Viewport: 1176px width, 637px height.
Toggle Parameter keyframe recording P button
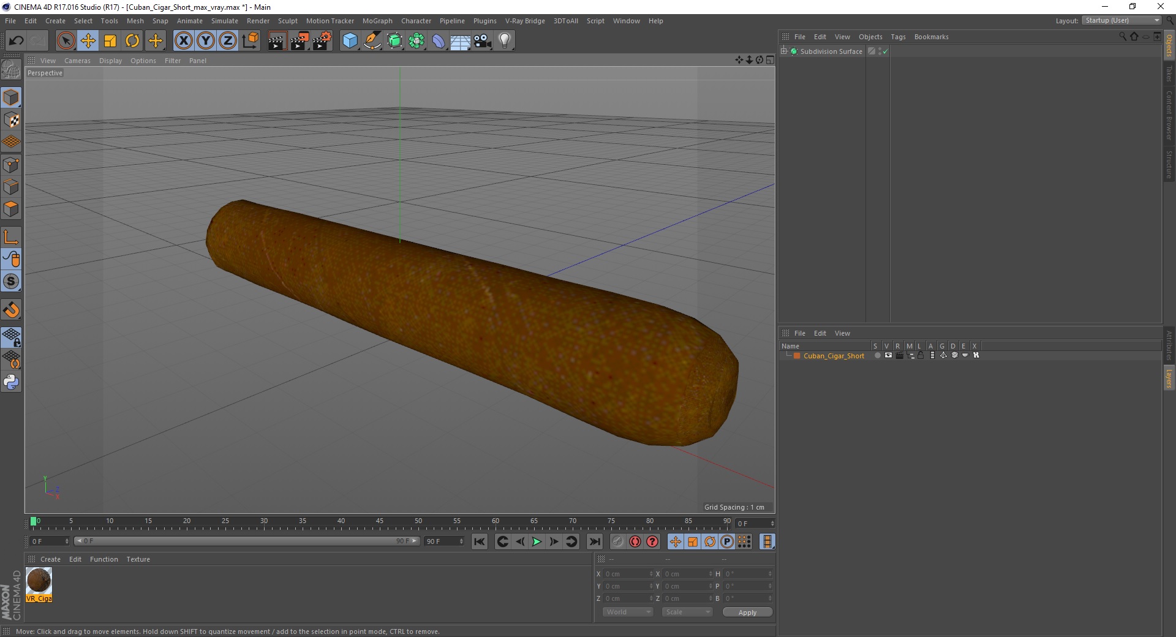coord(726,541)
